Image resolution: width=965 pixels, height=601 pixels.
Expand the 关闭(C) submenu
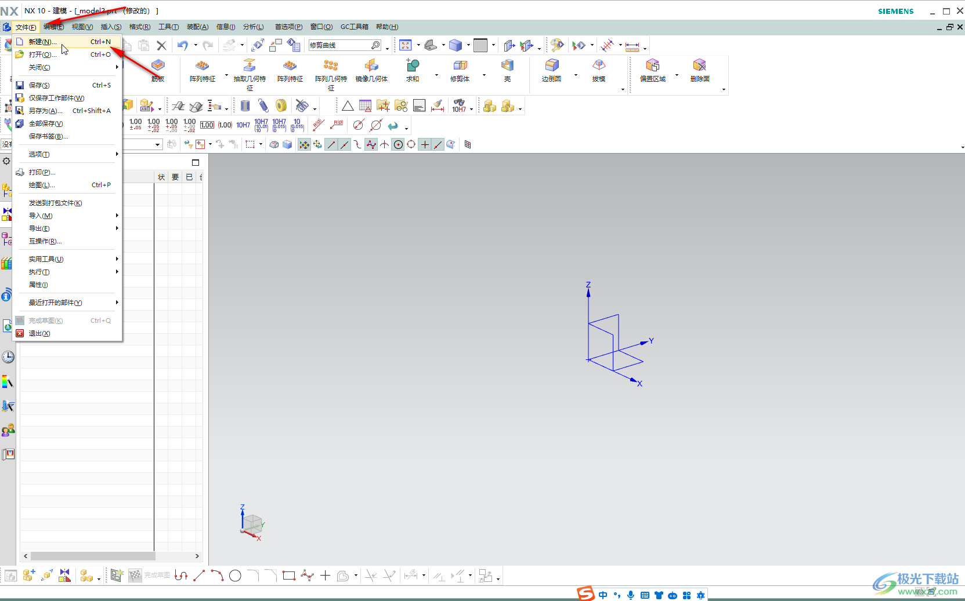(x=67, y=67)
